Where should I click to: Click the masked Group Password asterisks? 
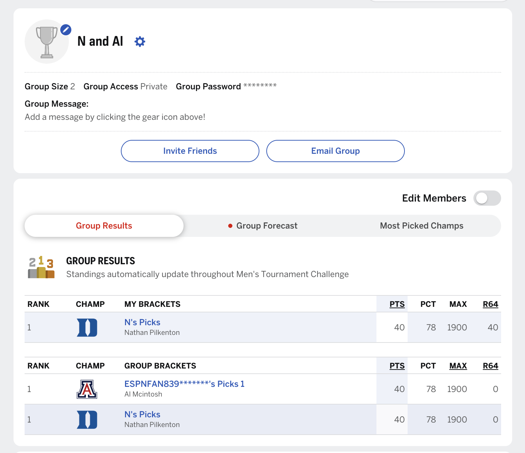(260, 86)
